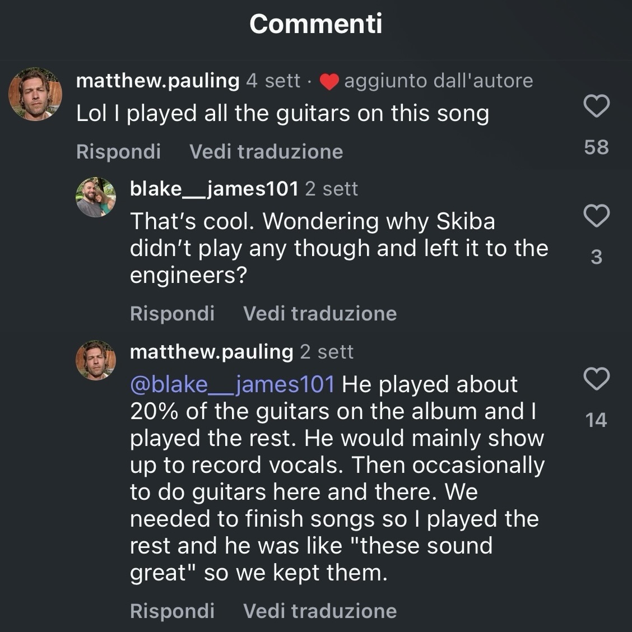
Task: Open the blake__james101 username link
Action: pyautogui.click(x=214, y=189)
